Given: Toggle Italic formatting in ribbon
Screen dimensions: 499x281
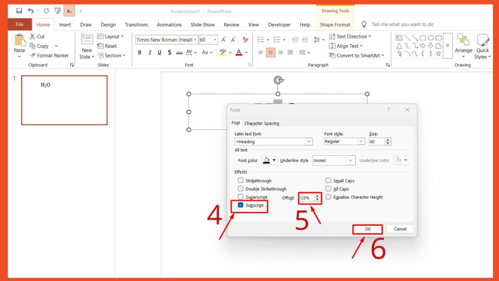Looking at the screenshot, I should pyautogui.click(x=150, y=52).
